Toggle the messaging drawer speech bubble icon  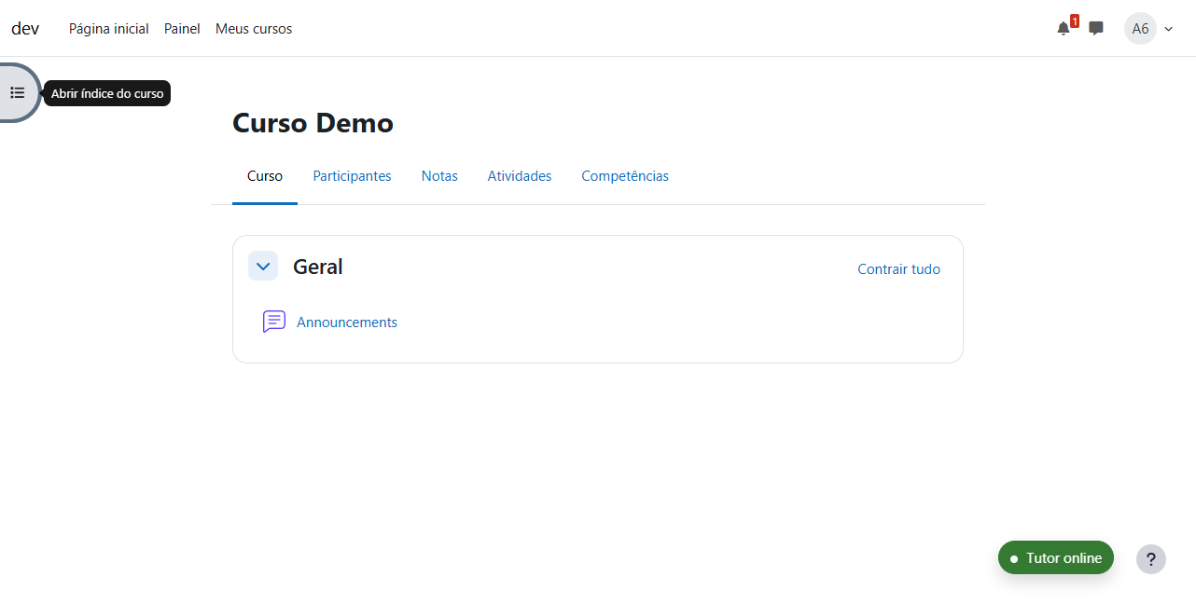(x=1096, y=29)
